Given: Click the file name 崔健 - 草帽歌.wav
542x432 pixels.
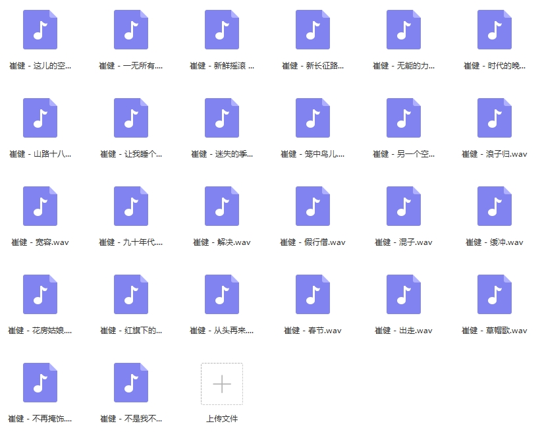Looking at the screenshot, I should pos(495,331).
